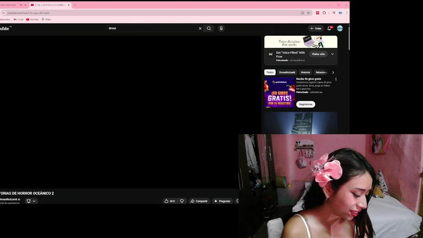Open the 50 Giros Gratis ad thumbnail
Screen dimensions: 423x238
tap(280, 93)
